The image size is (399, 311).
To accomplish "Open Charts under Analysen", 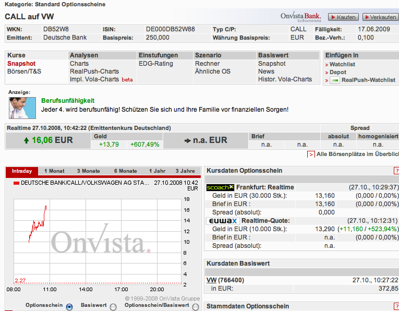I will point(79,64).
